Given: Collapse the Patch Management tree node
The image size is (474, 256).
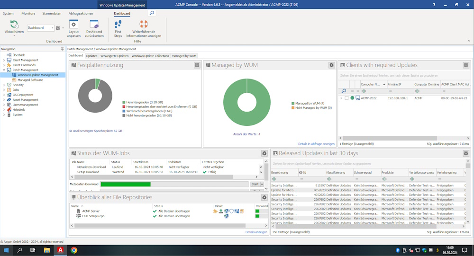Looking at the screenshot, I should point(4,70).
